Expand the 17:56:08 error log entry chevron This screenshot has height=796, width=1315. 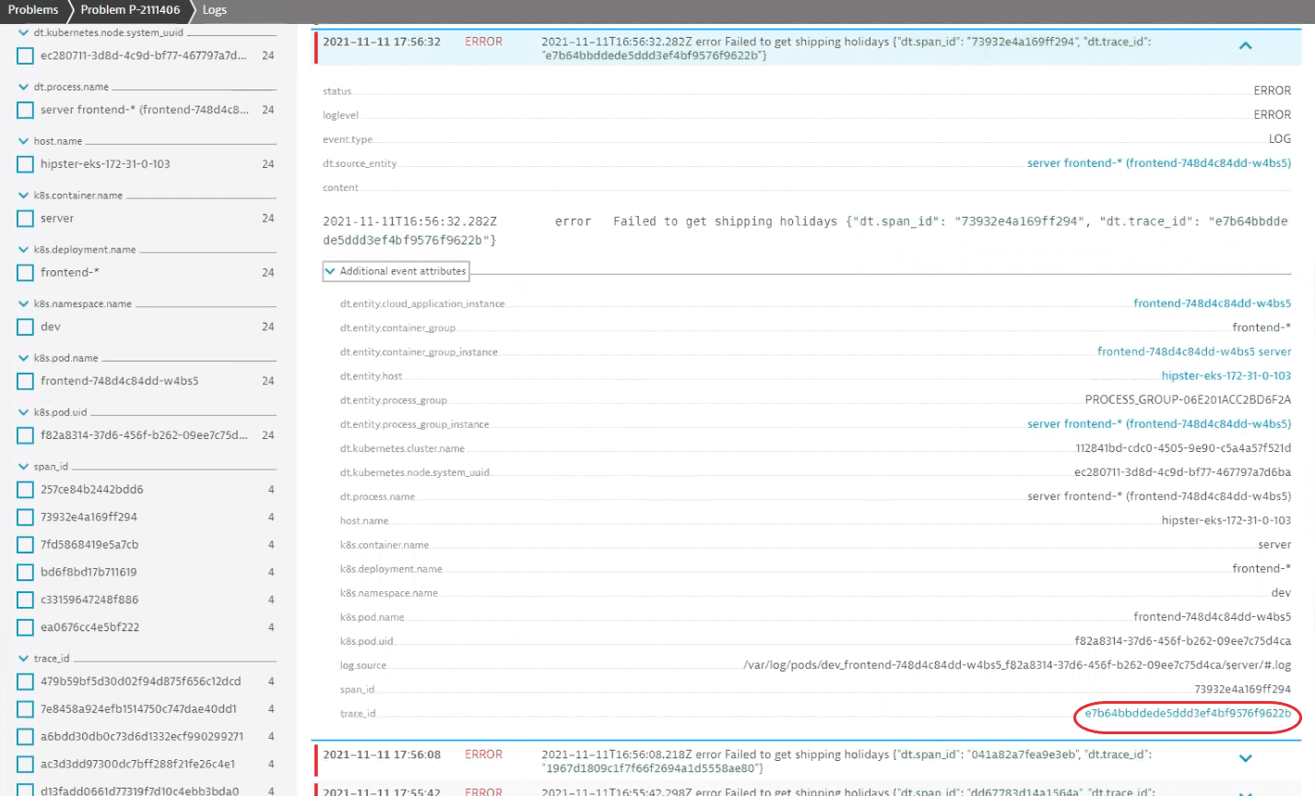(1245, 758)
